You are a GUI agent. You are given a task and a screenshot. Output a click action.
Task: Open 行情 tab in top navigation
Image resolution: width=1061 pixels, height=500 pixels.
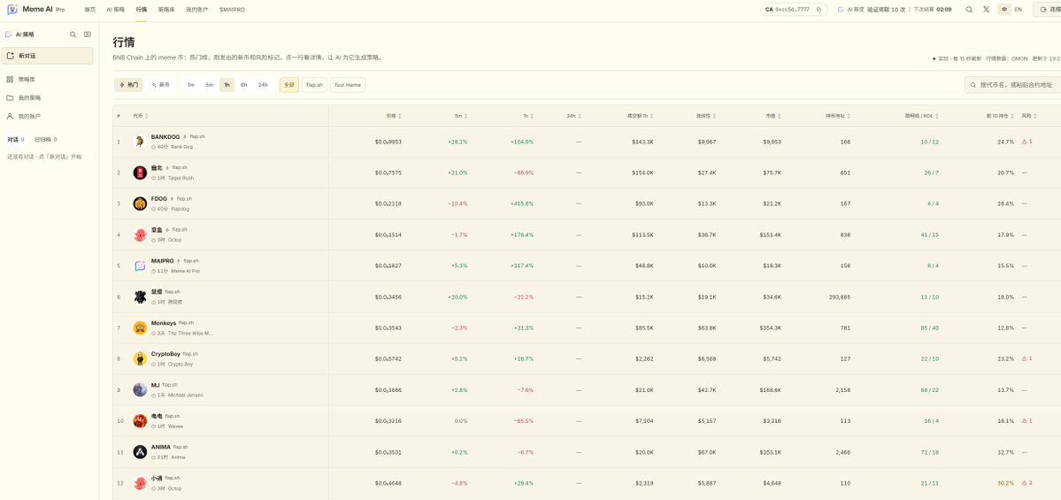click(x=141, y=10)
